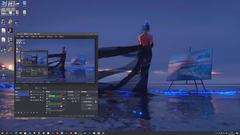Viewport: 240px width, 135px height.
Task: Float the controls dock panel
Action: (97, 92)
